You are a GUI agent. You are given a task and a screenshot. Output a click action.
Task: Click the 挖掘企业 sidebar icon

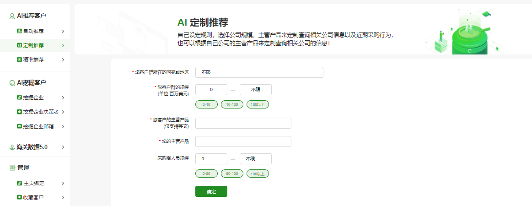pos(19,98)
